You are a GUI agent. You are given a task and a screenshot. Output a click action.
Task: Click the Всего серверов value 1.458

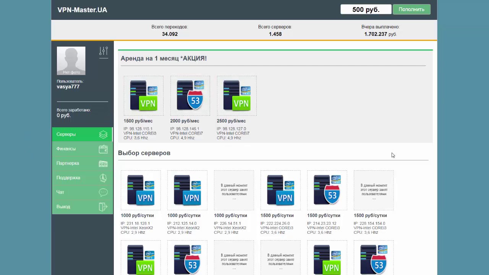(275, 34)
